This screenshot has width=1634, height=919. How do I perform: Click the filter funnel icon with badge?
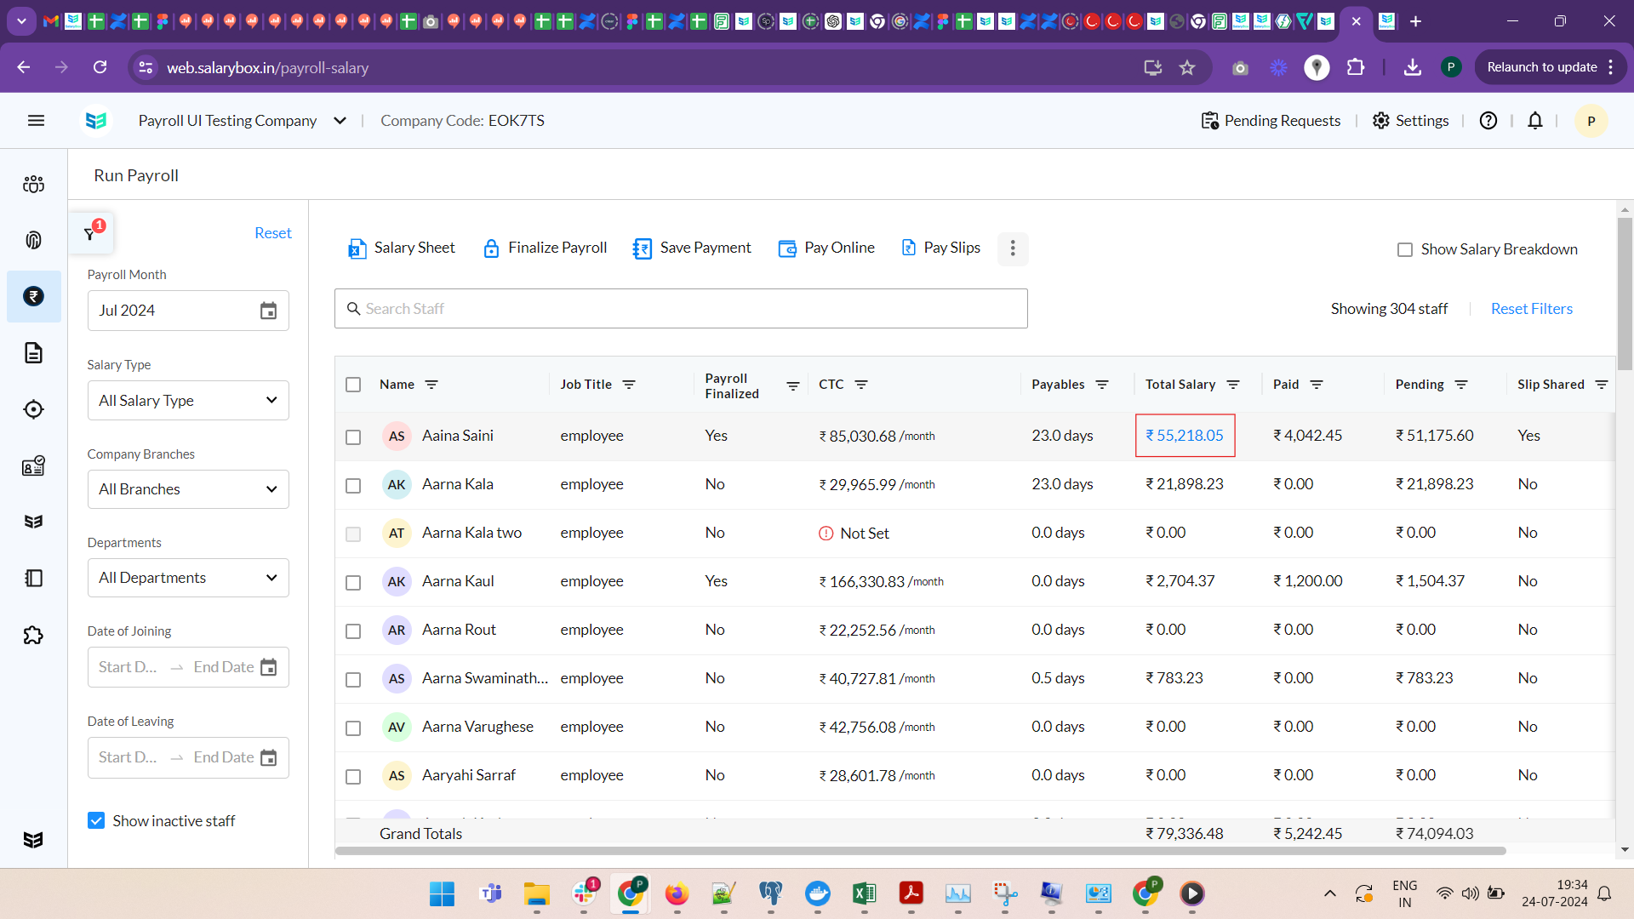pyautogui.click(x=89, y=233)
